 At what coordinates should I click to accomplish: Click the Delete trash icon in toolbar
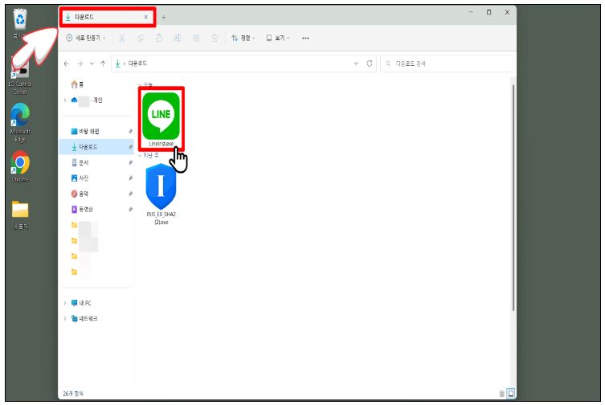[215, 38]
